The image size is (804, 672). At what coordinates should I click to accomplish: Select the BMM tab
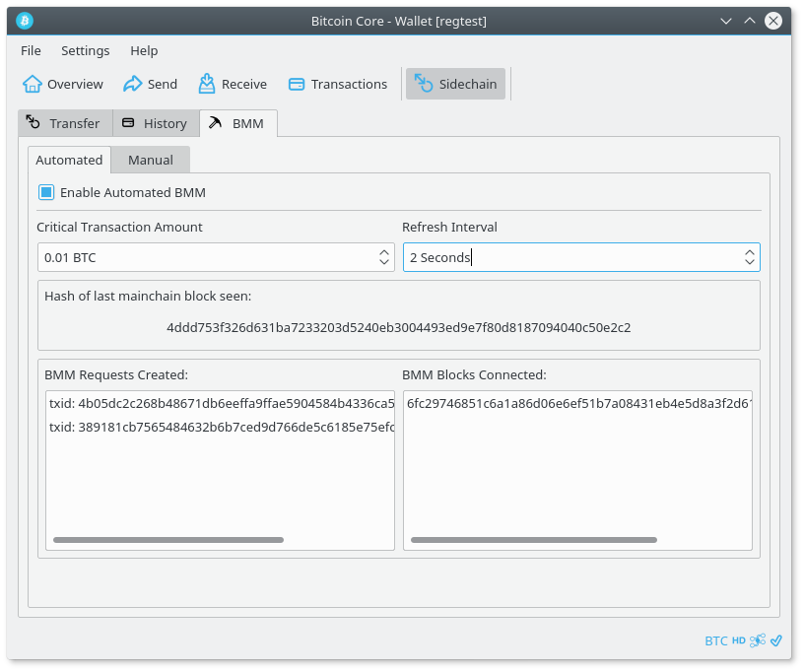[x=238, y=123]
